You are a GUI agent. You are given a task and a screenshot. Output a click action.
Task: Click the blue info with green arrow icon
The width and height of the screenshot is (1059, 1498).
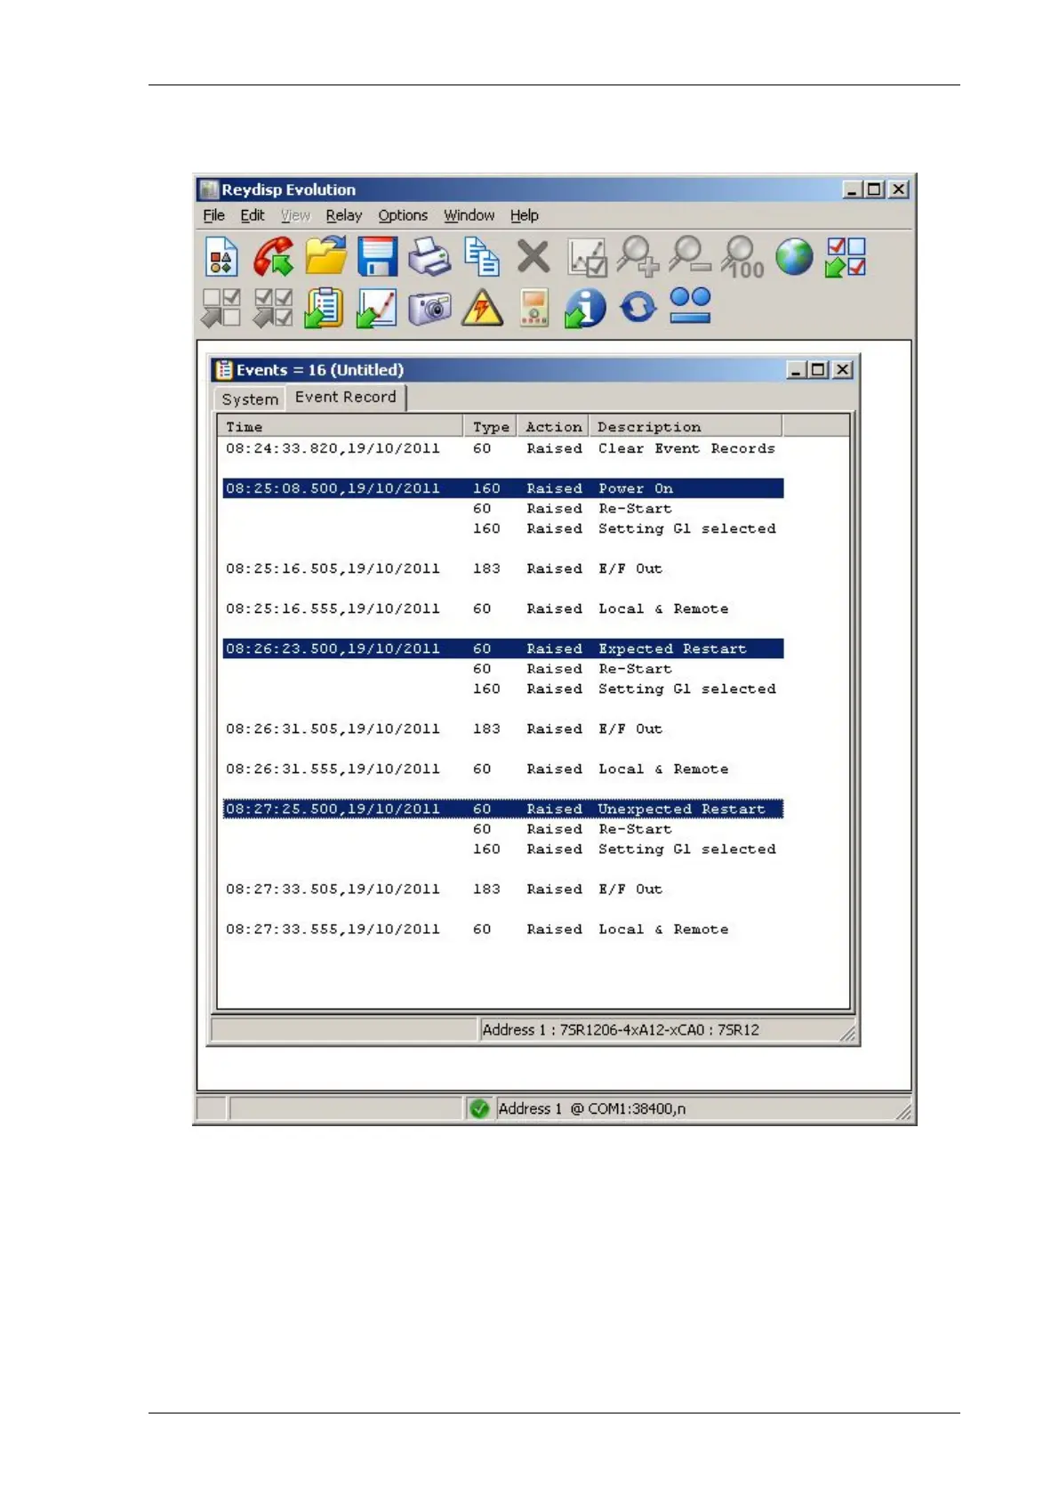(585, 308)
